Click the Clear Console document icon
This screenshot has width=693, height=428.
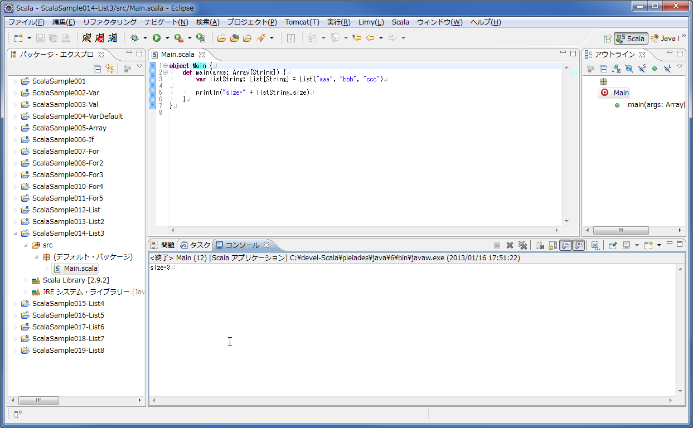point(540,245)
